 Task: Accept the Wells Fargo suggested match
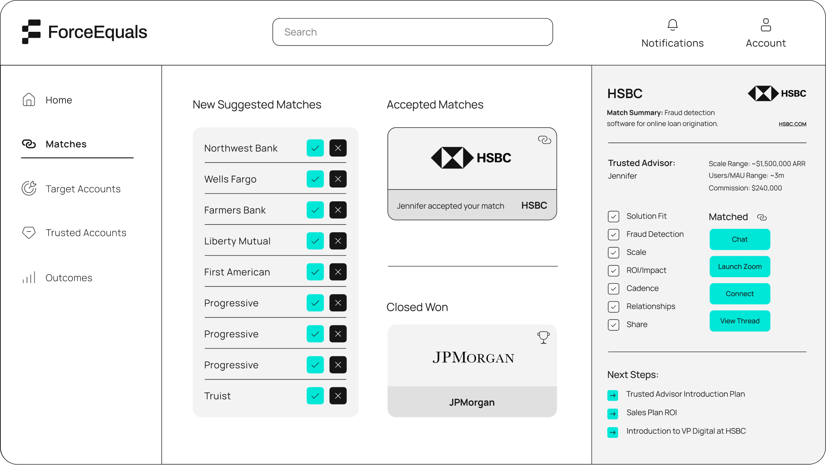point(315,179)
